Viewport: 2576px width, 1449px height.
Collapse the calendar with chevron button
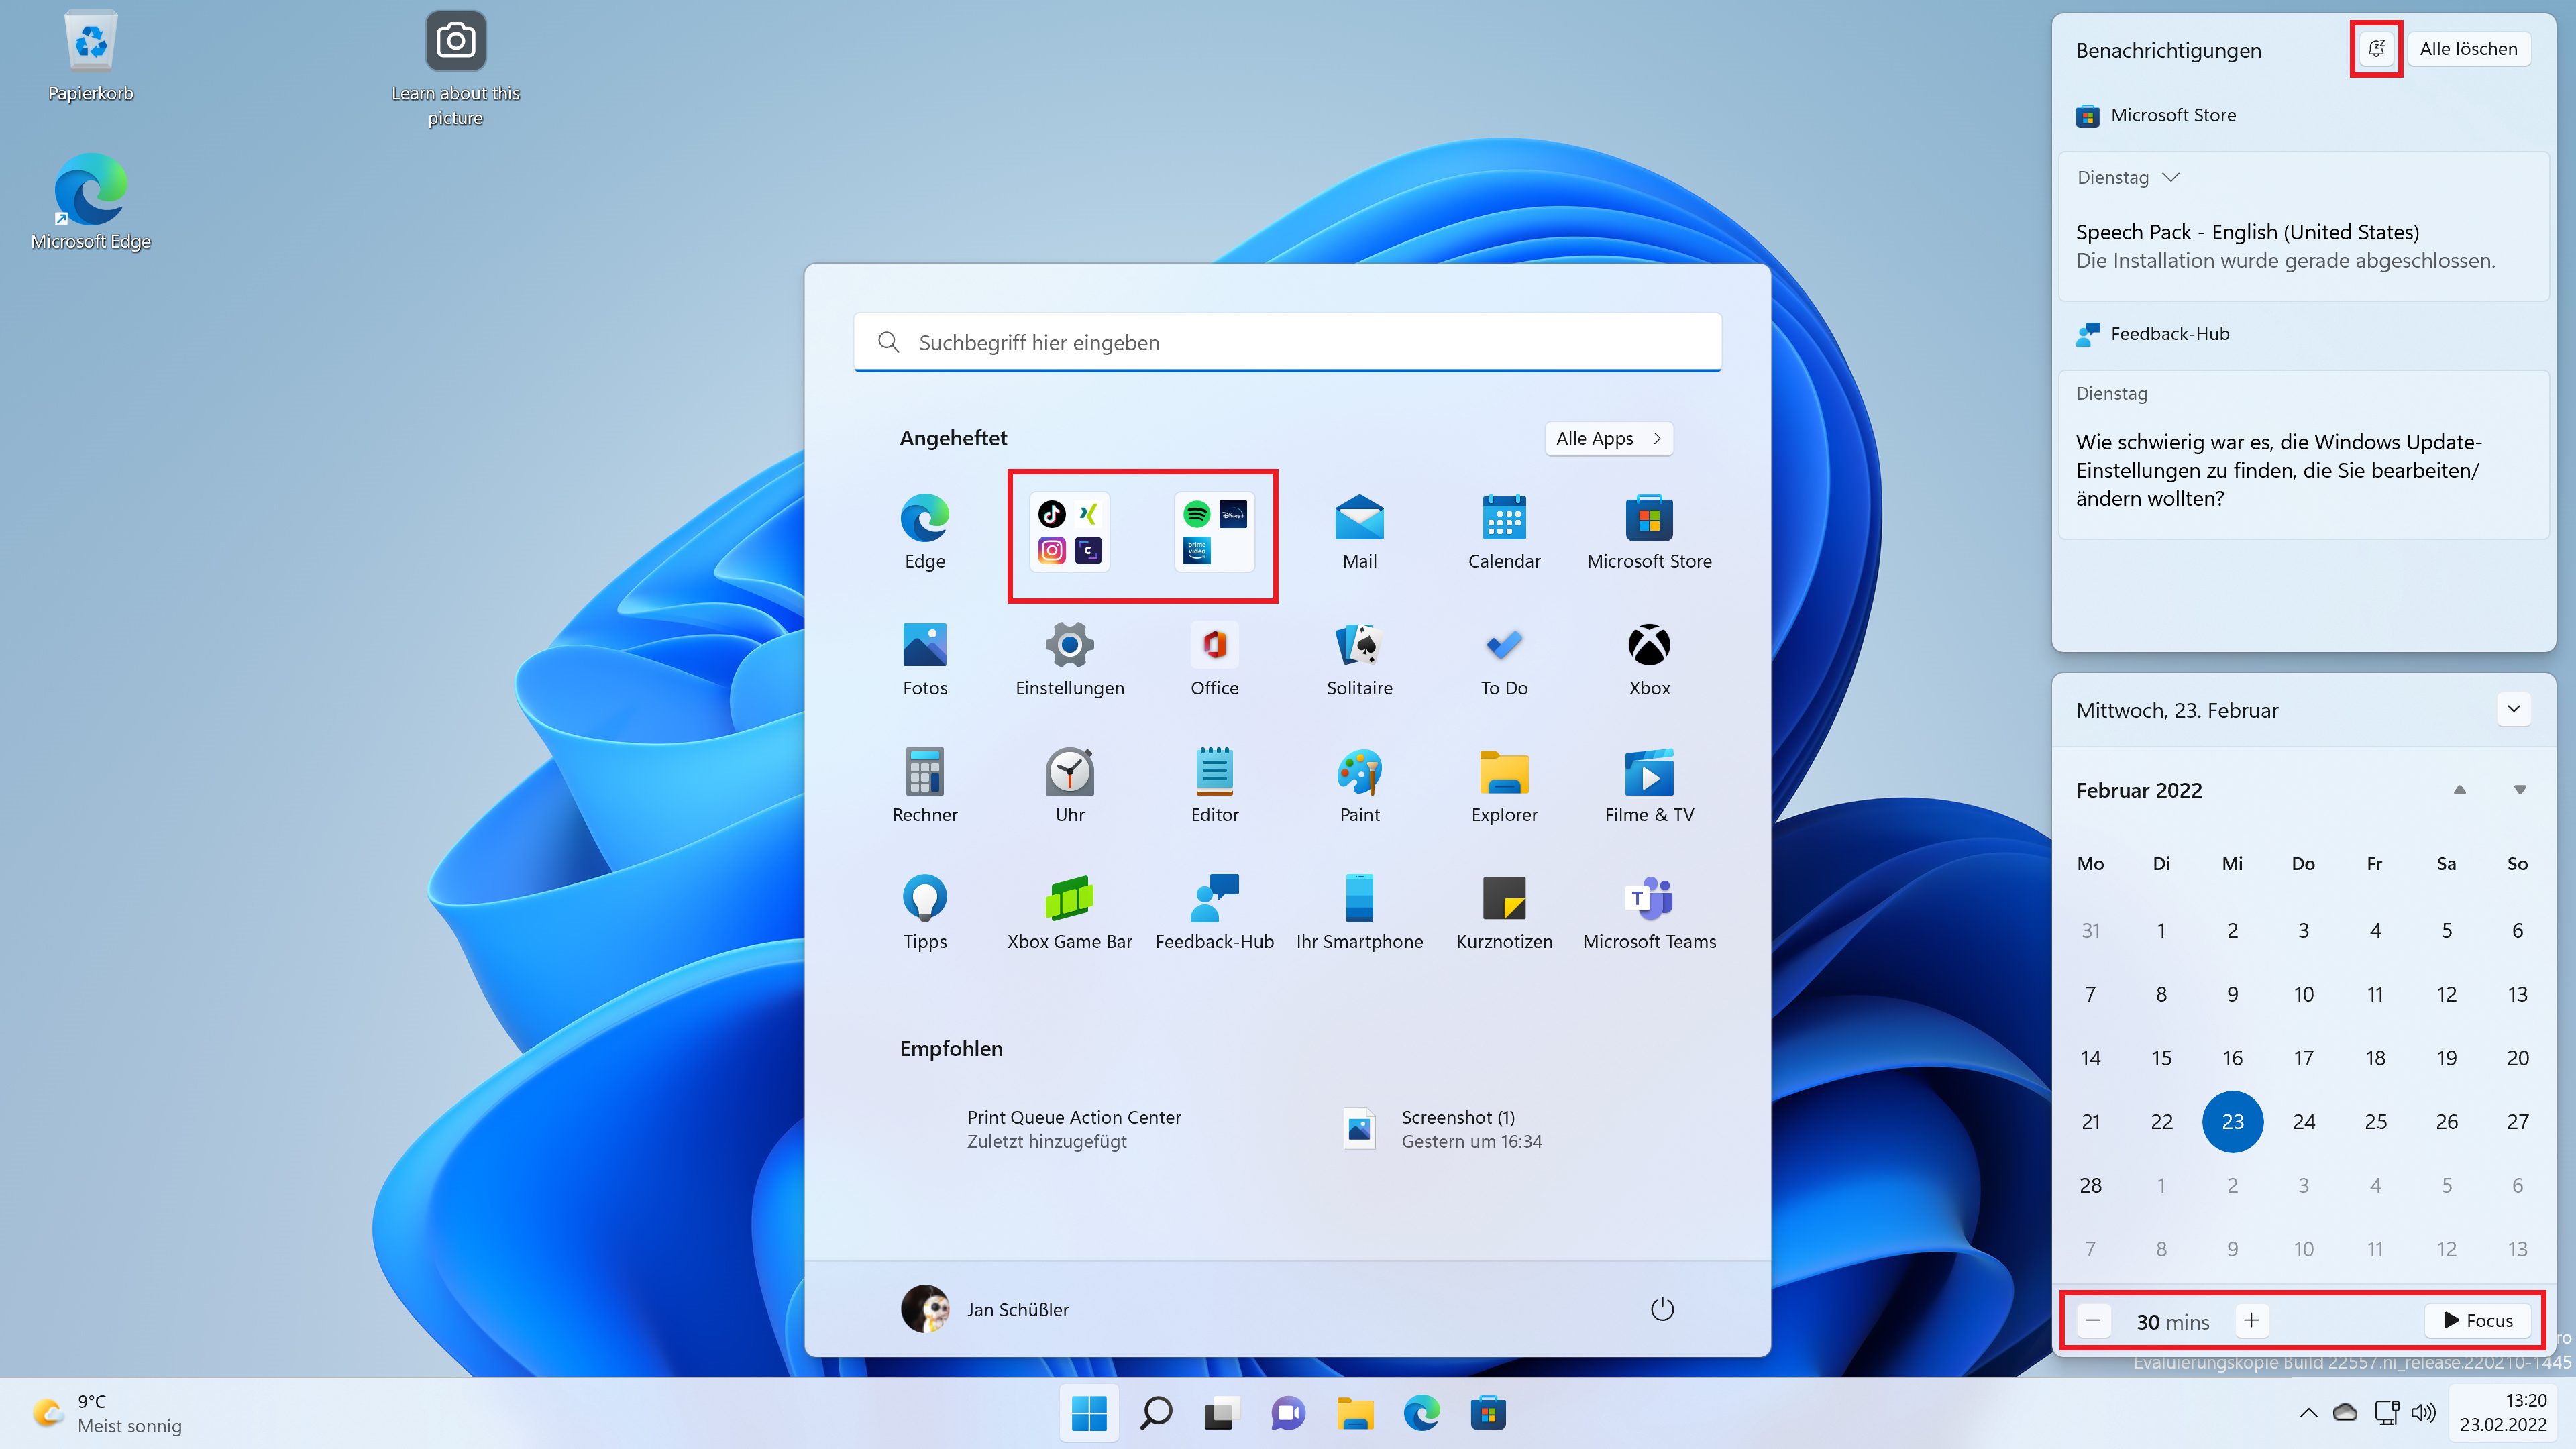[2513, 709]
